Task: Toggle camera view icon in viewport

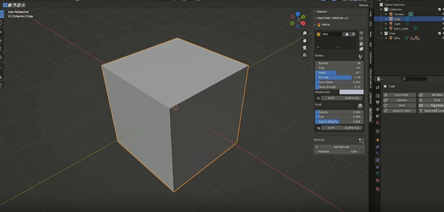Action: (304, 48)
